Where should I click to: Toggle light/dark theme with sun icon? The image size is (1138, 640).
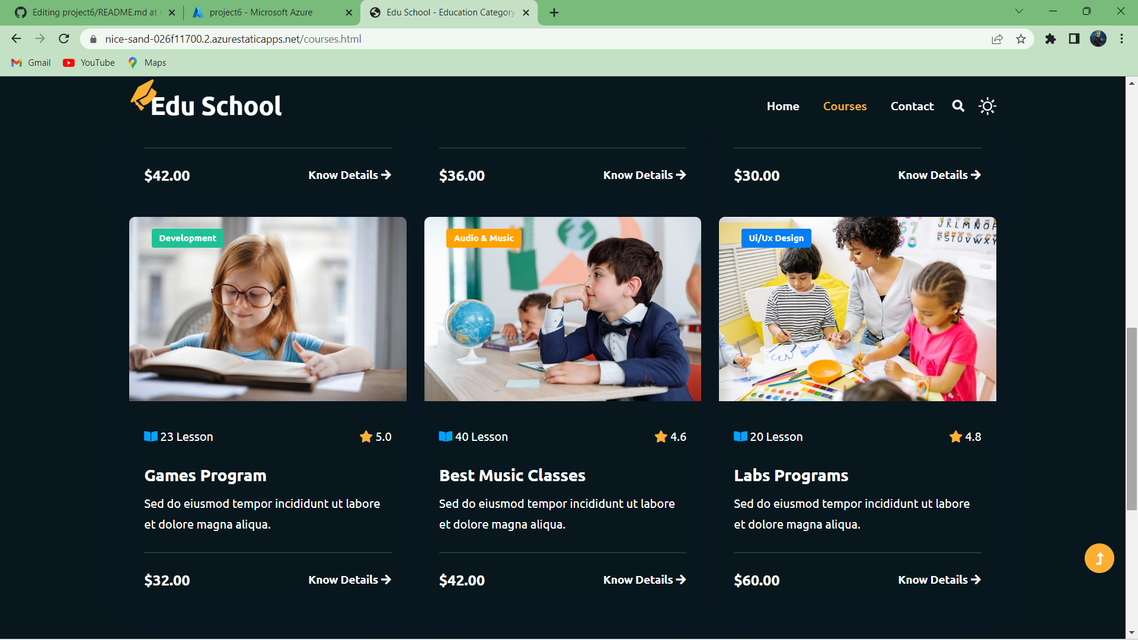tap(987, 106)
